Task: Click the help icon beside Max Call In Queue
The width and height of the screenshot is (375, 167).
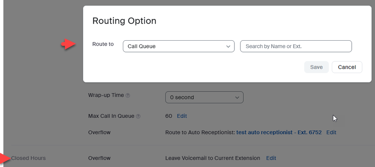Action: (x=138, y=116)
